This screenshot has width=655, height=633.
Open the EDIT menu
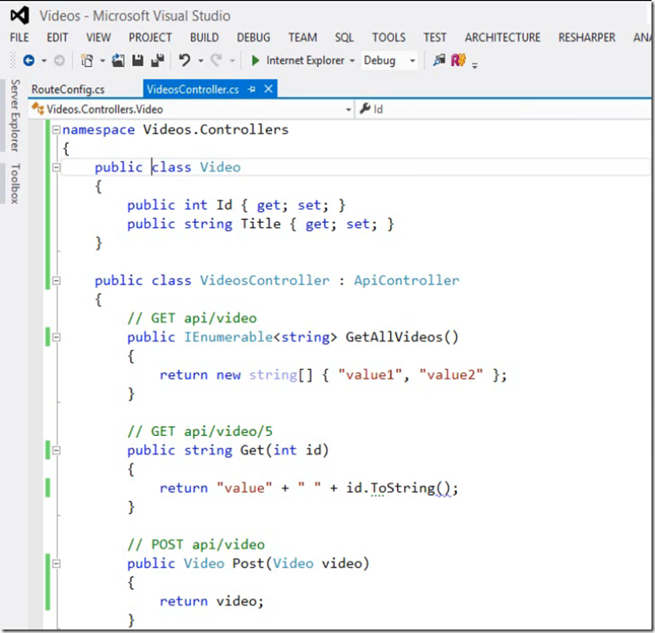coord(57,38)
